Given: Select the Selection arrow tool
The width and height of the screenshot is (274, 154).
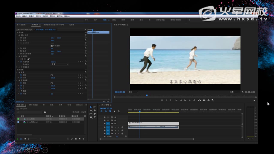Looking at the screenshot, I should (91, 107).
